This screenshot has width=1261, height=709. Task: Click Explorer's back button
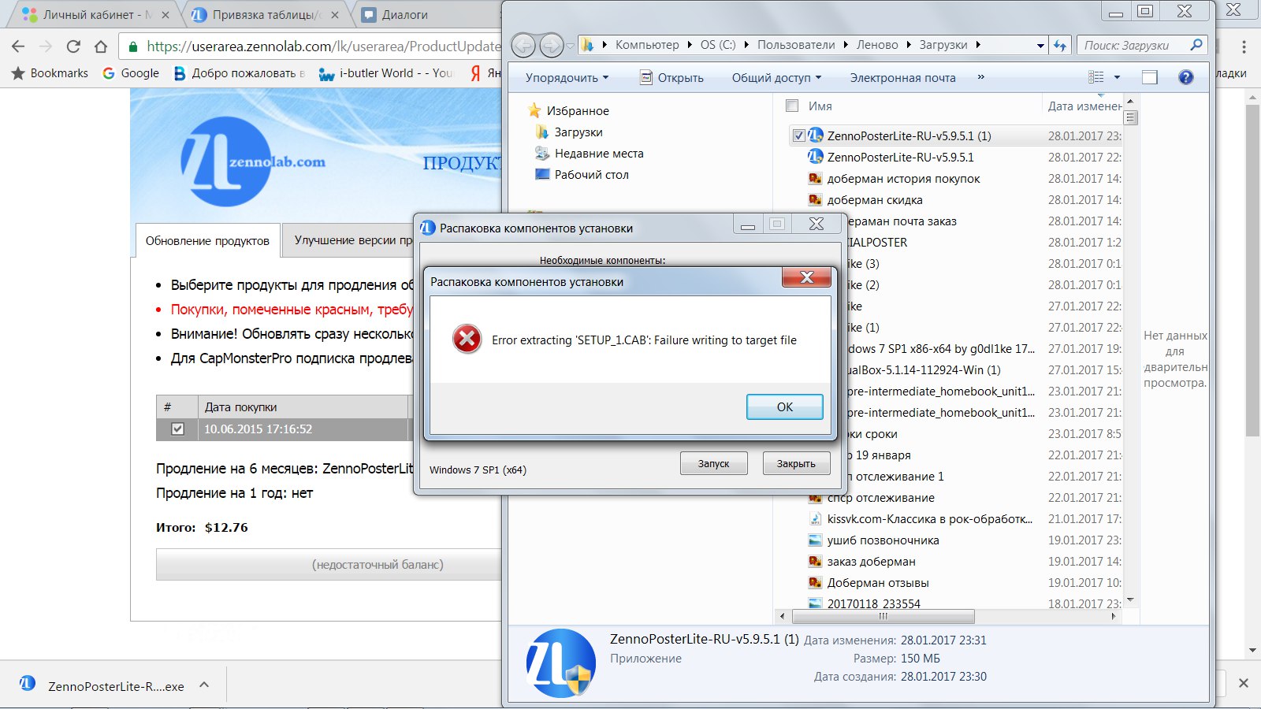click(523, 45)
